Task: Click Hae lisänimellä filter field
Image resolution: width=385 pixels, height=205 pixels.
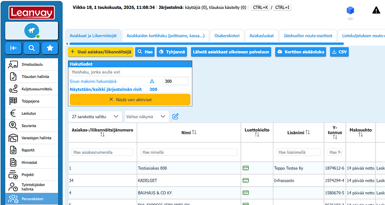Action: tap(299, 152)
